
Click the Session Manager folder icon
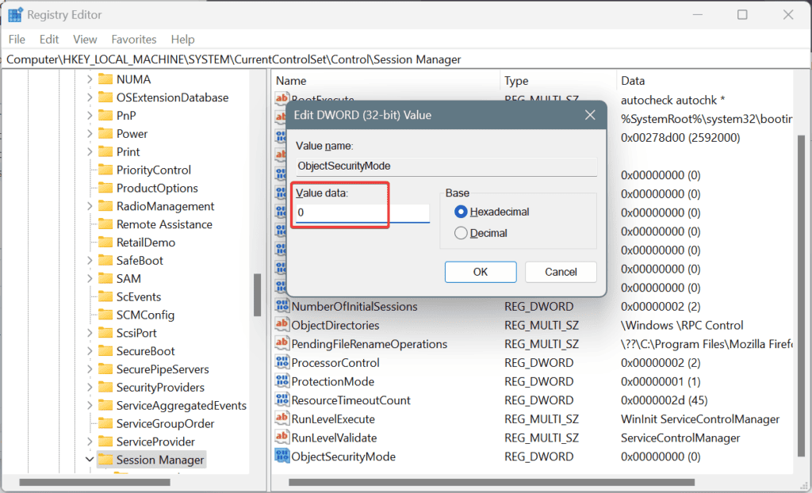coord(105,460)
